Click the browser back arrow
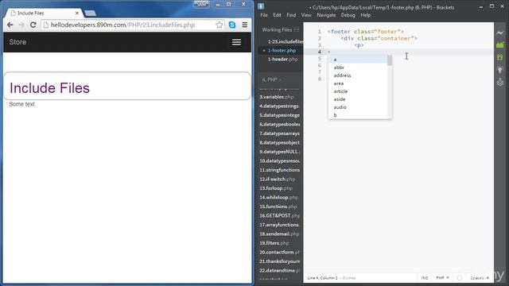 pos(10,25)
